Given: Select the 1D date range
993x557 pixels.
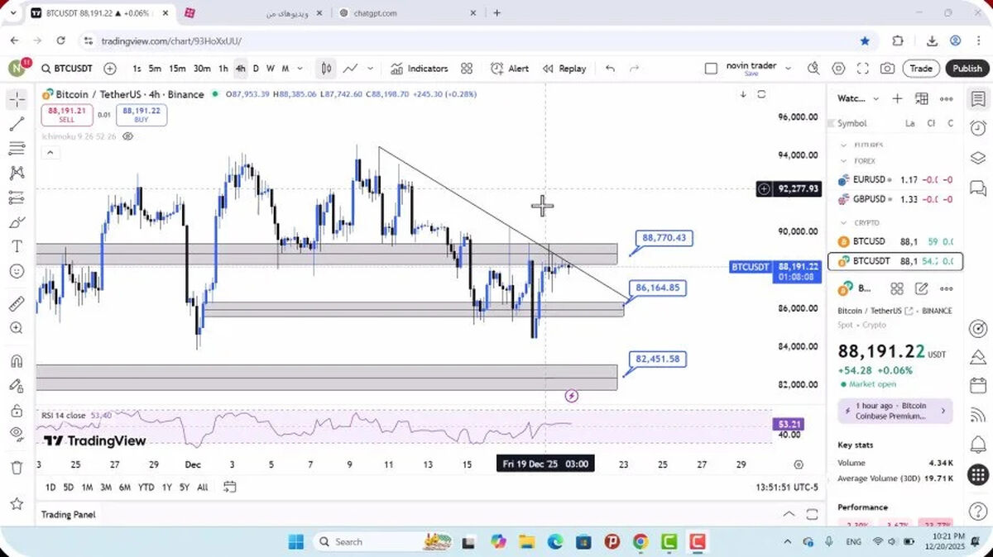Looking at the screenshot, I should [50, 488].
